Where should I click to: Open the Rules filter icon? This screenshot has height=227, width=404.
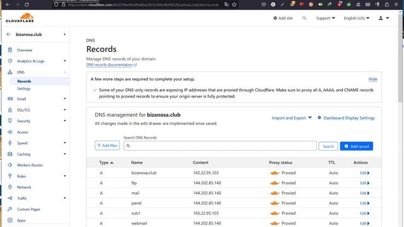[10, 176]
